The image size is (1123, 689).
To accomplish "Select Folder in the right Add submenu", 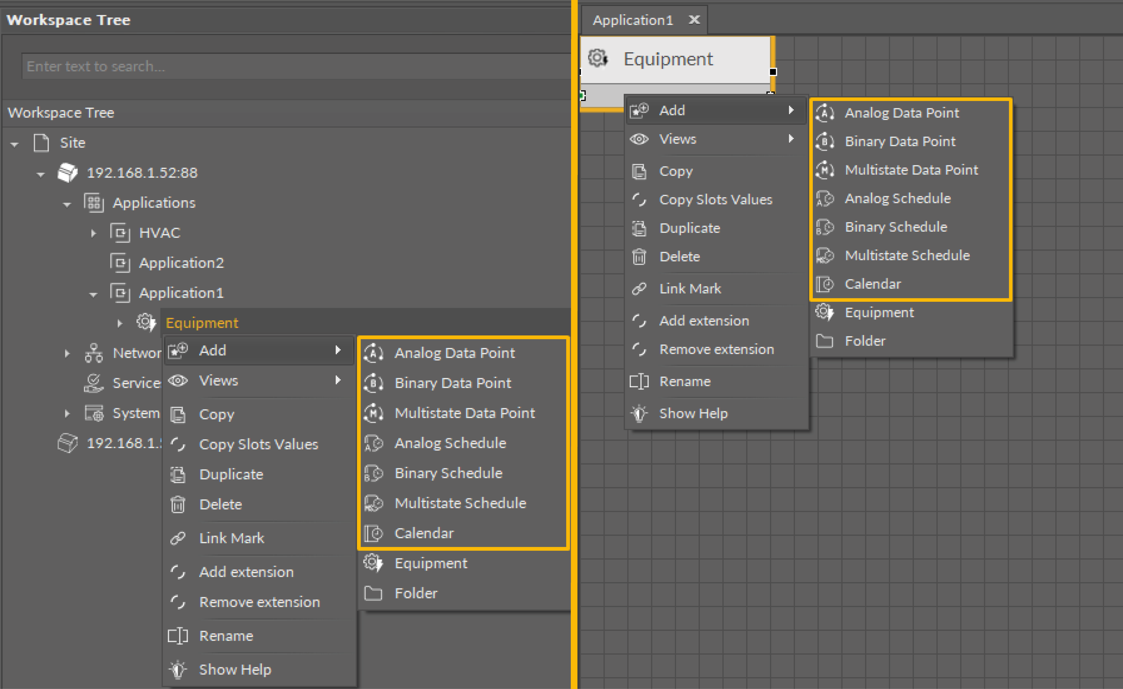I will coord(865,341).
